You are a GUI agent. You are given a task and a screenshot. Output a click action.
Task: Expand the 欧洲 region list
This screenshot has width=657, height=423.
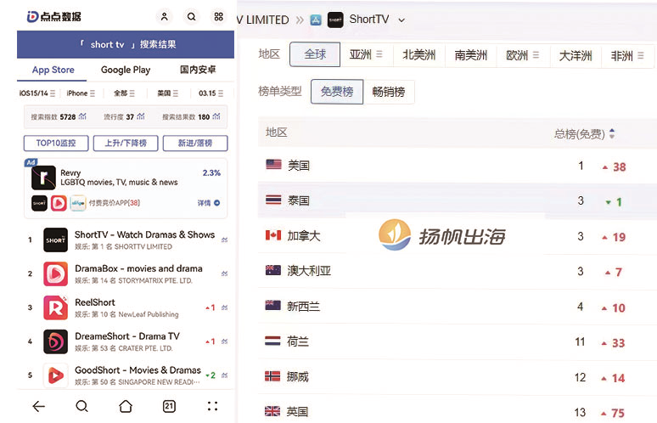point(536,55)
